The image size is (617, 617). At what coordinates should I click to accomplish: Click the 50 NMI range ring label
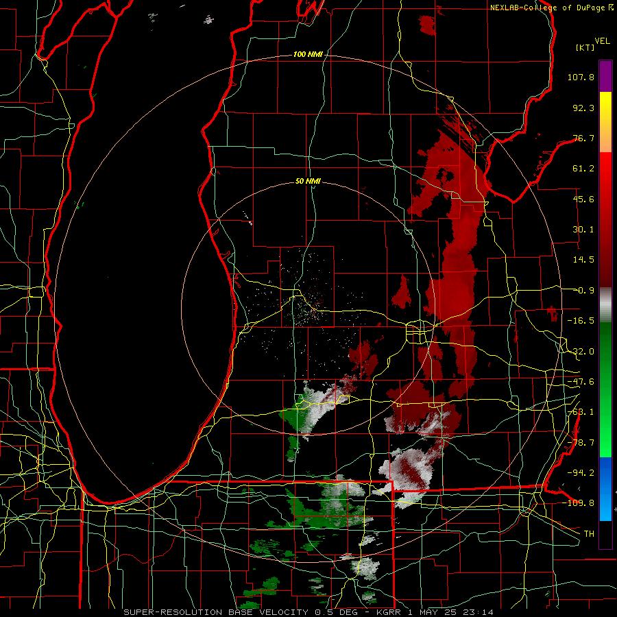click(x=308, y=181)
